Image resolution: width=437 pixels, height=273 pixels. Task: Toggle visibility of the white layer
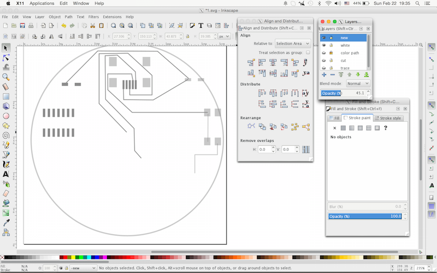click(x=323, y=45)
